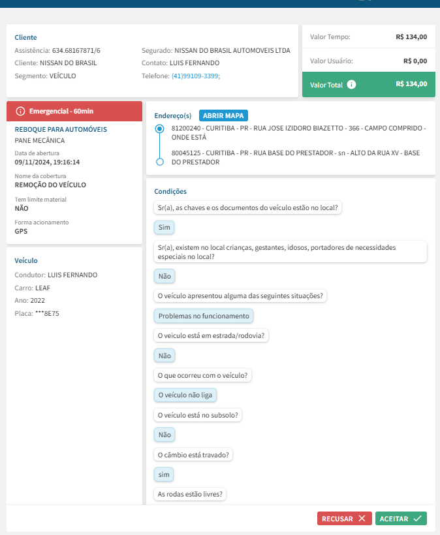Click the REBOQUE PARA AUTOMÓVEIS service title
This screenshot has height=535, width=440.
click(x=61, y=129)
